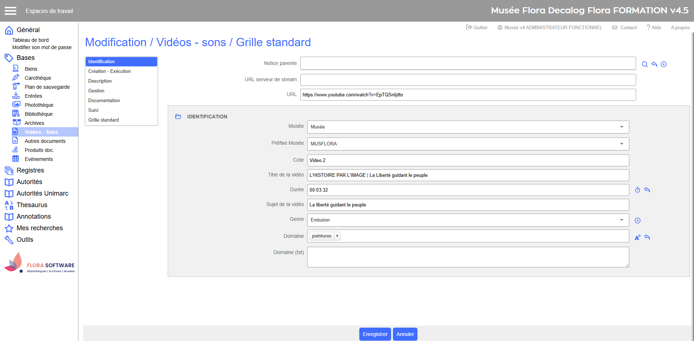Cancel changes with Annuler button
Screen dimensions: 694x341
tap(405, 334)
